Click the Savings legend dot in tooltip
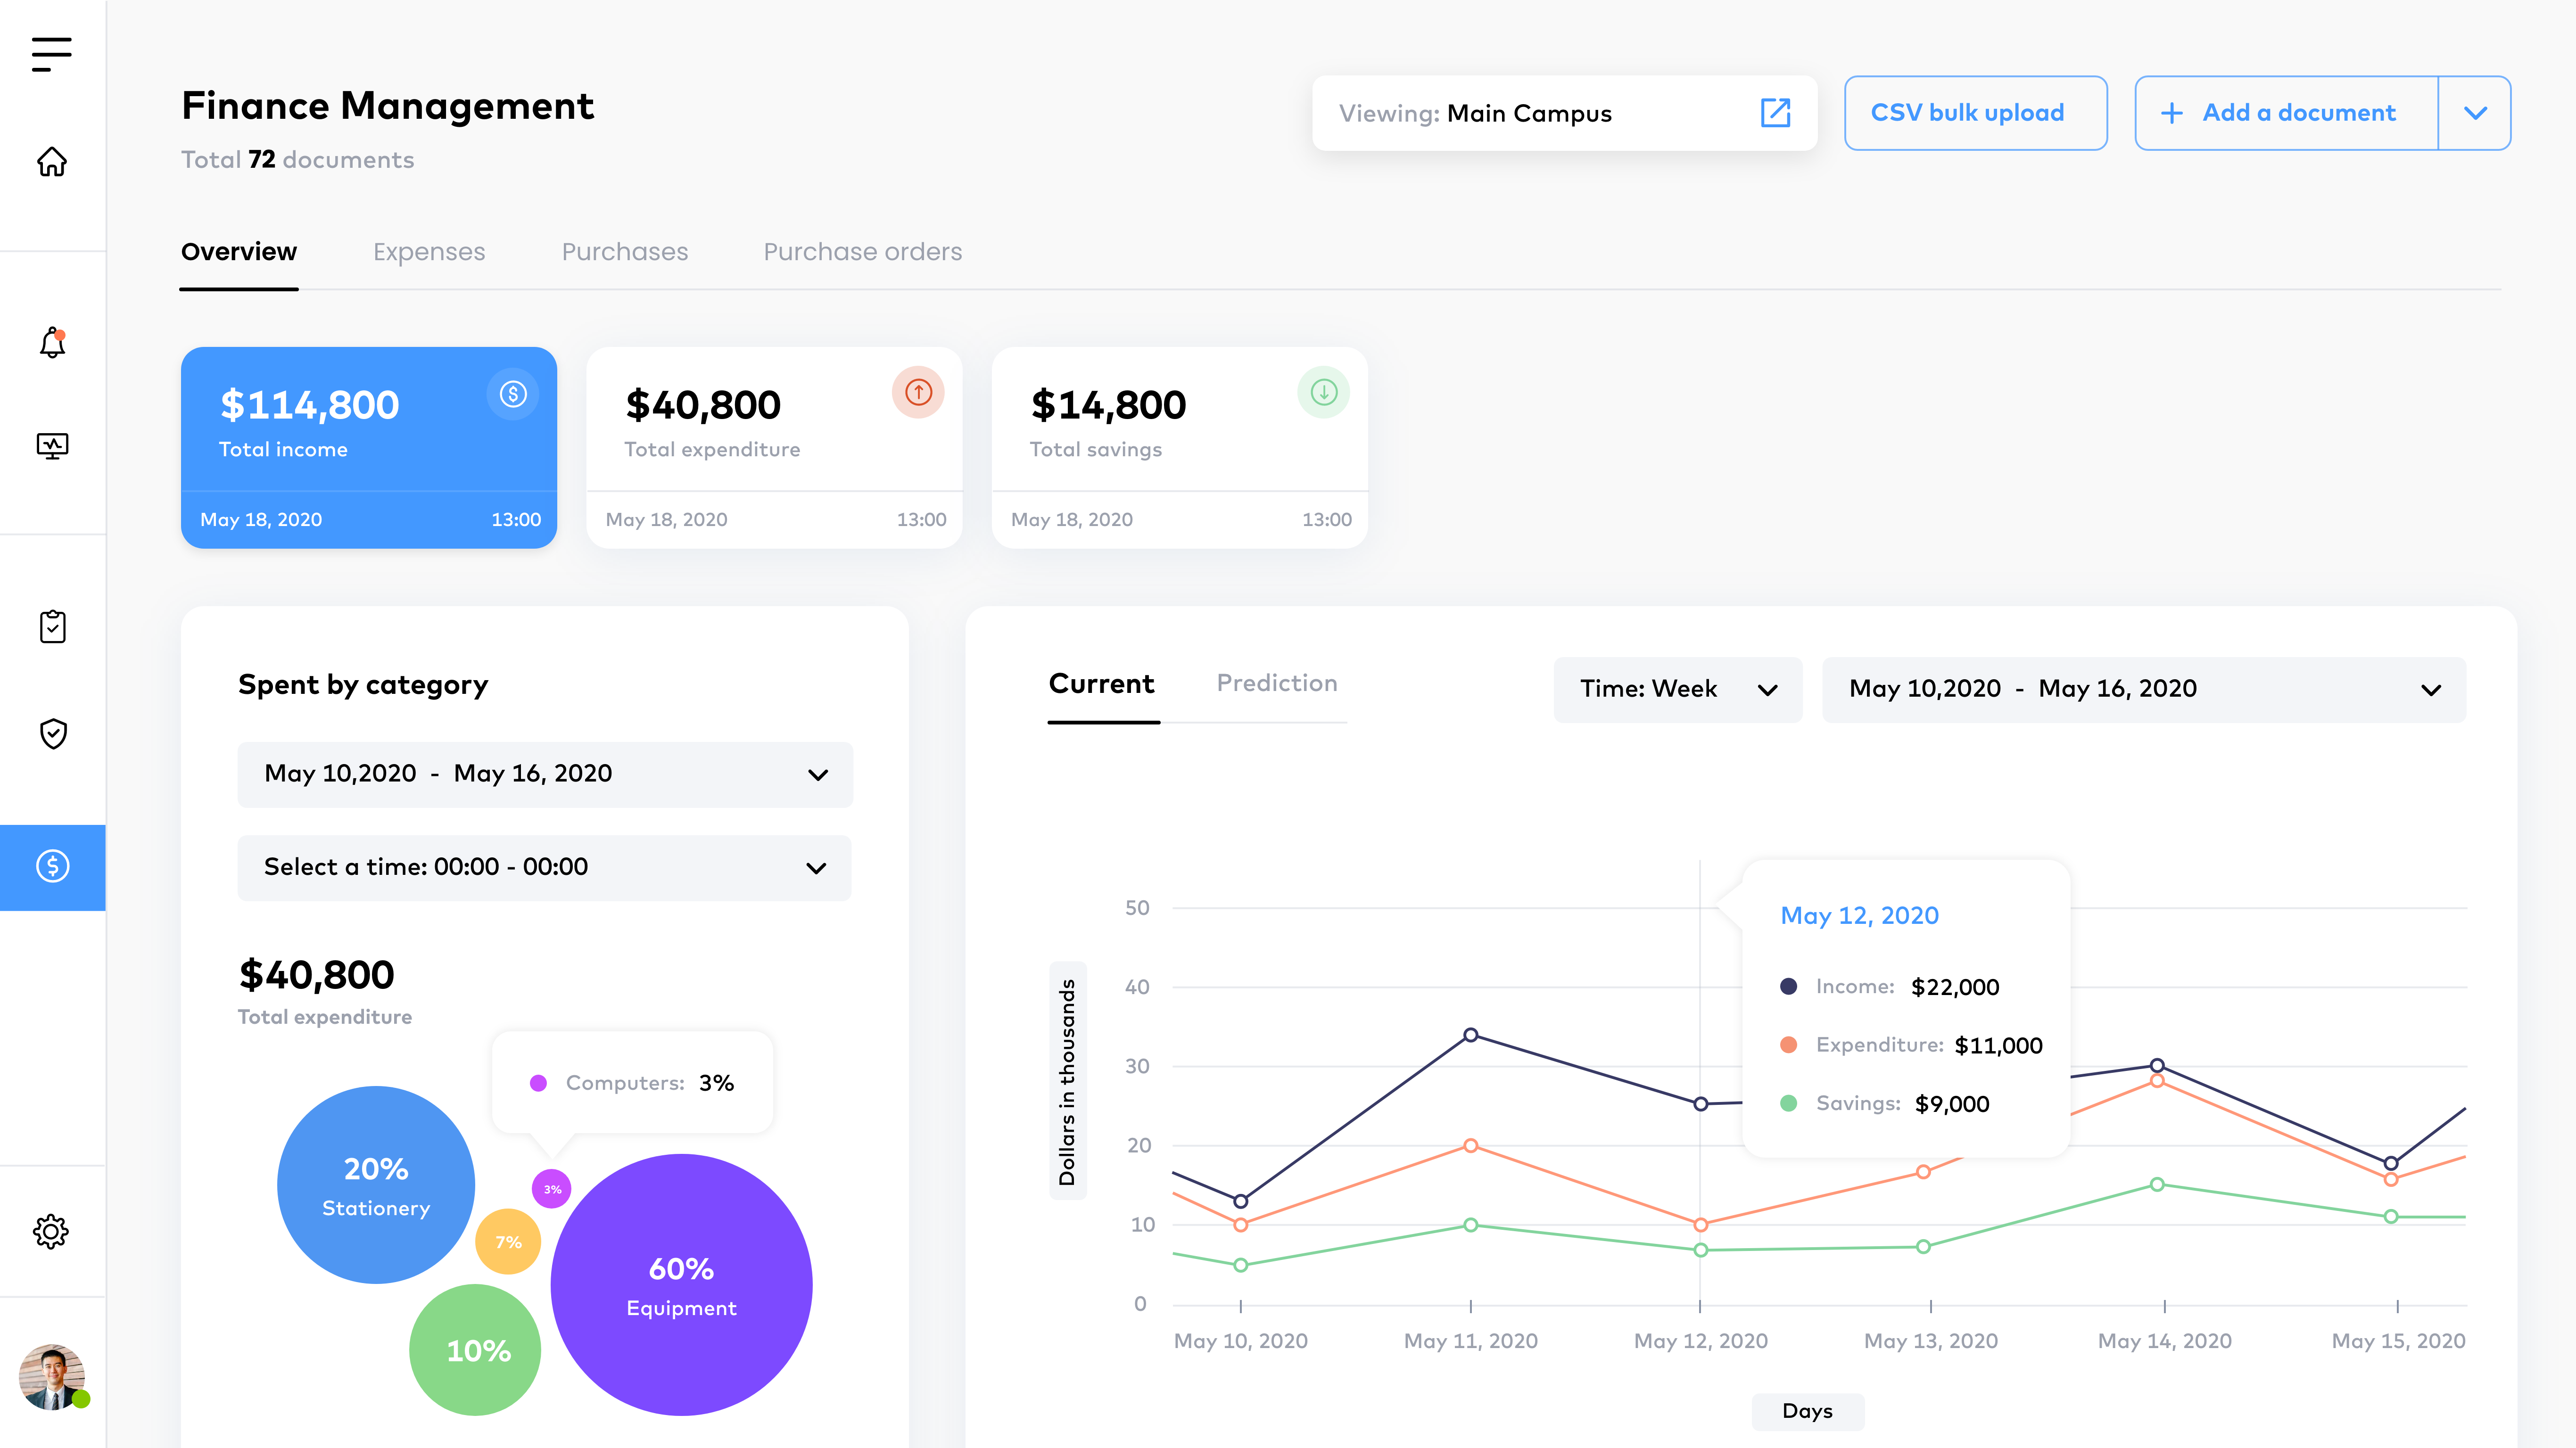Screen dimensions: 2576x1448 pyautogui.click(x=1788, y=1103)
